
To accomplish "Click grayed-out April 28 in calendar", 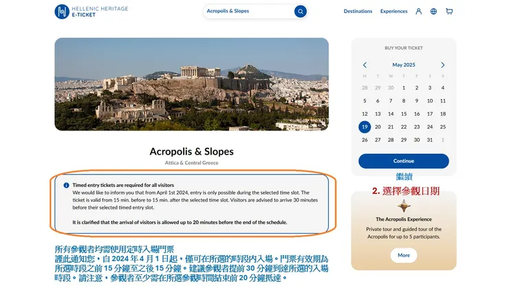I will 365,88.
